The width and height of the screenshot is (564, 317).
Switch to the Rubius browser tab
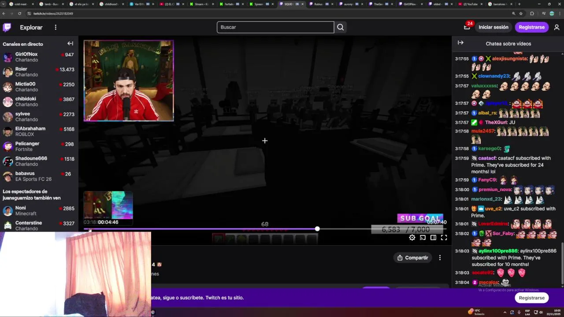tap(322, 4)
